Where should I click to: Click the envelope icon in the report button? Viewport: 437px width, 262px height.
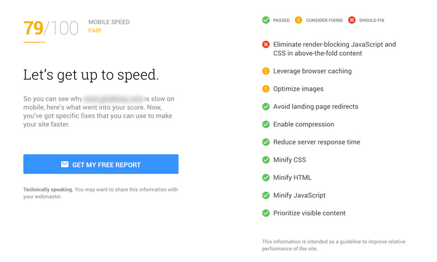[x=65, y=164]
